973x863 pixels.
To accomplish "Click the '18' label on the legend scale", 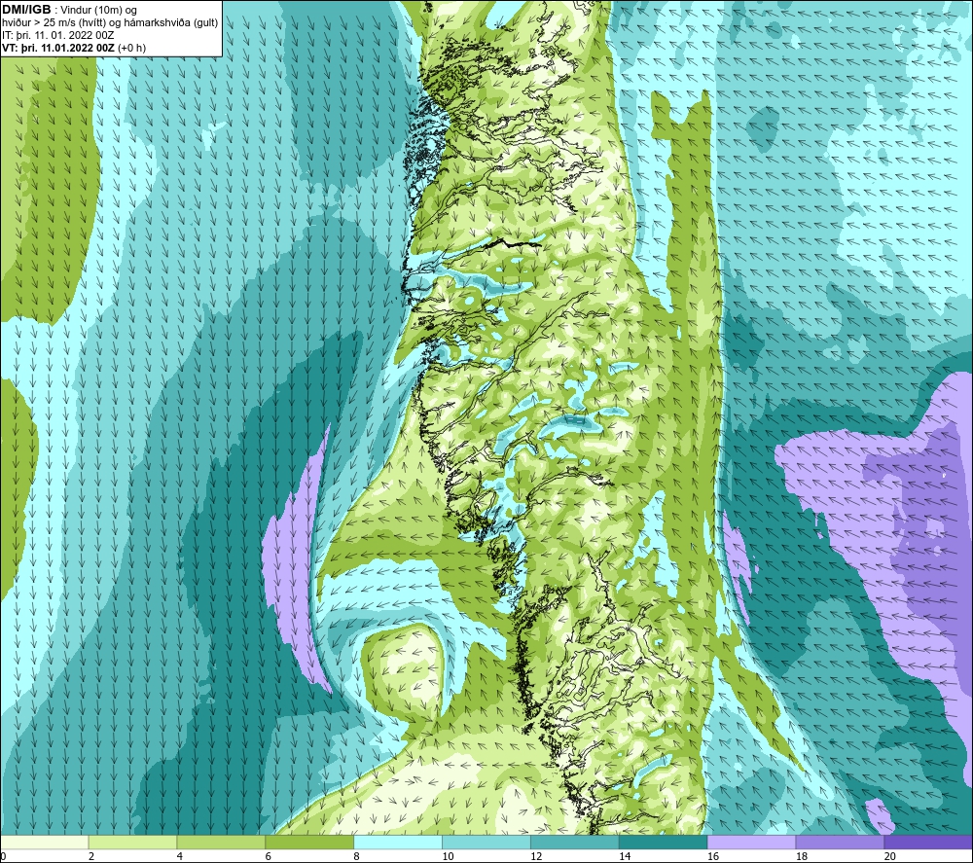I will coord(801,856).
